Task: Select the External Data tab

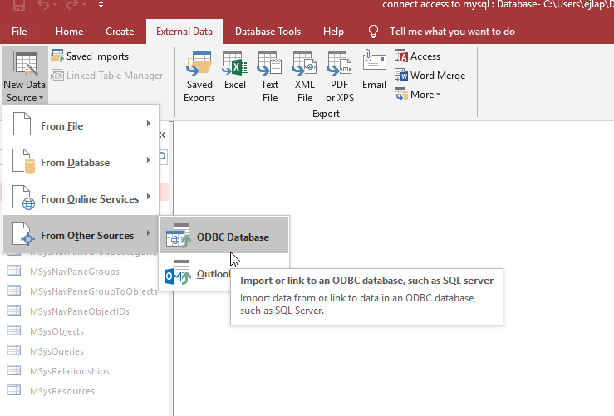Action: [x=184, y=32]
